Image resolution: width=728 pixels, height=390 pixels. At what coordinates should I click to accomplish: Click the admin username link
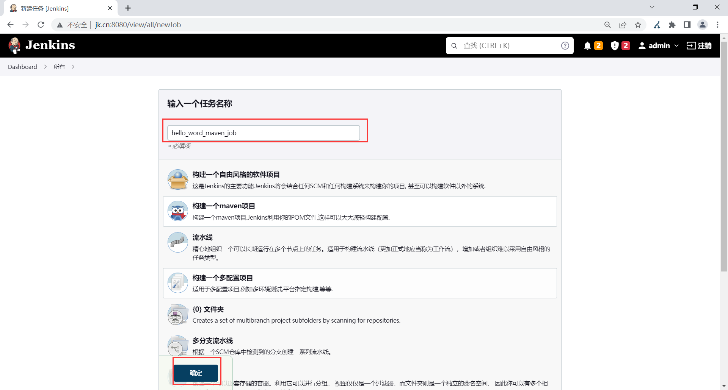tap(659, 46)
